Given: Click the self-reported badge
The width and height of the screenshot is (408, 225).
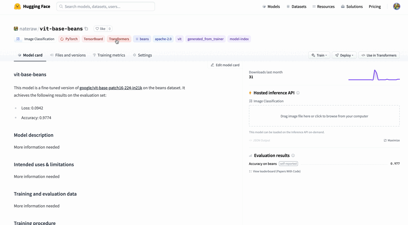Looking at the screenshot, I should [288, 164].
